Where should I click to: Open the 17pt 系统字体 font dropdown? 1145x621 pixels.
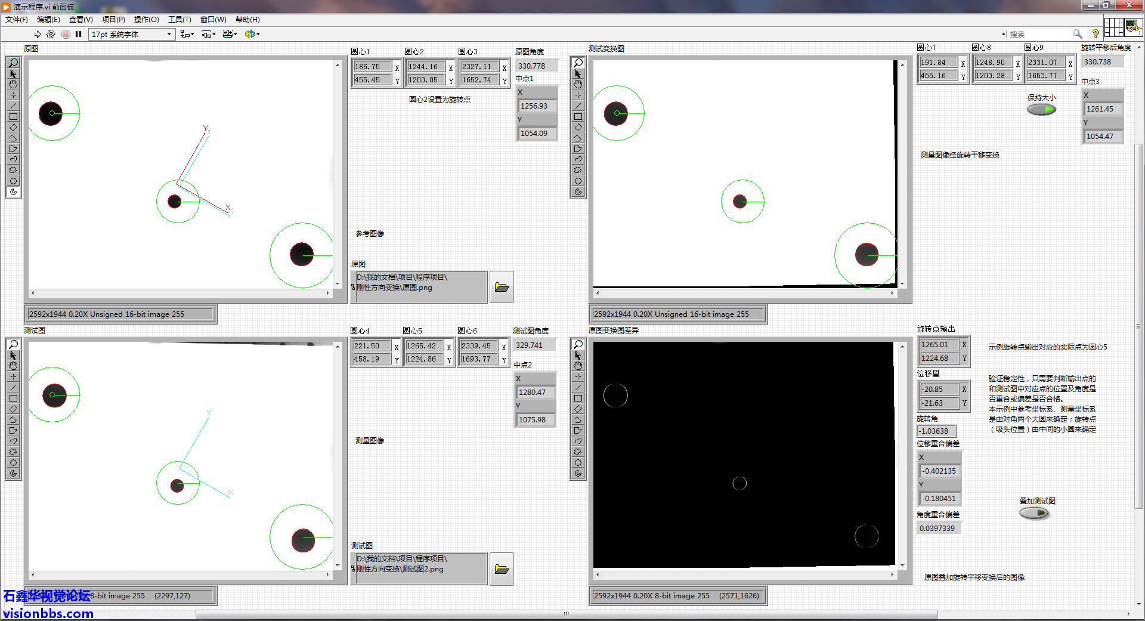132,34
